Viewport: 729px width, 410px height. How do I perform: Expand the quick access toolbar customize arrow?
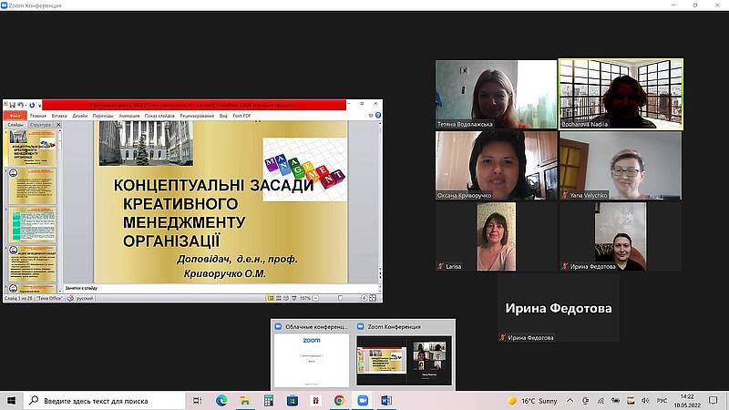pos(38,106)
